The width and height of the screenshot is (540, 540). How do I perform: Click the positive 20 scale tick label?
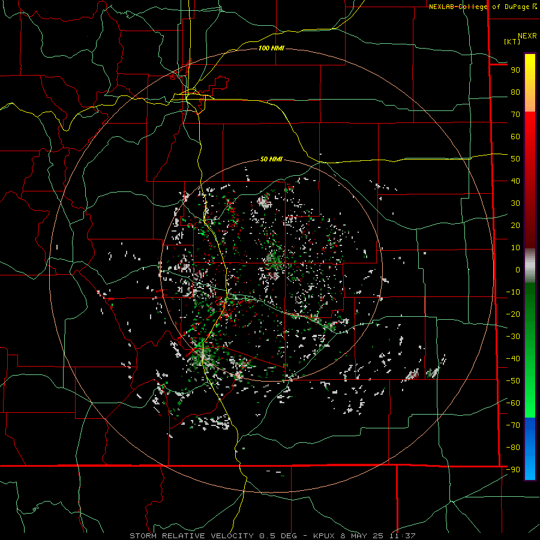pos(515,226)
